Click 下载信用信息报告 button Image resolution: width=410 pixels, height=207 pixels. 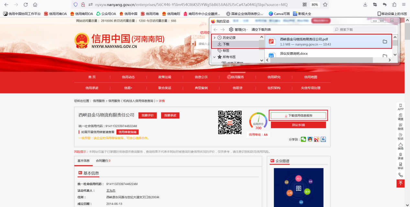(x=298, y=115)
